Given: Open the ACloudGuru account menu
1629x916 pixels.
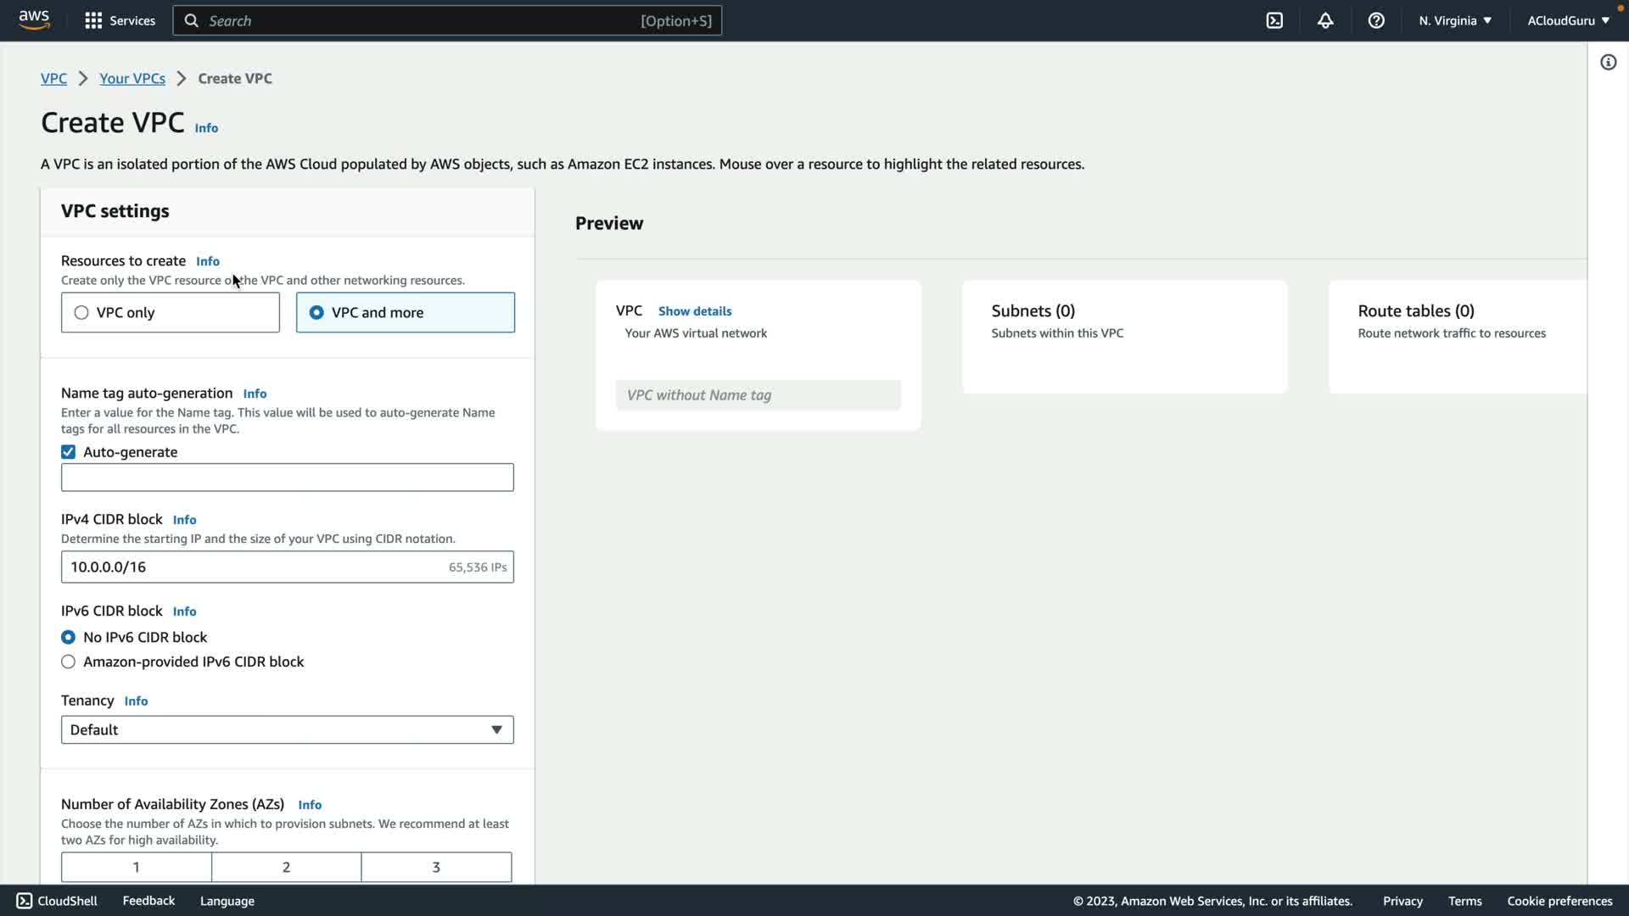Looking at the screenshot, I should 1568,20.
